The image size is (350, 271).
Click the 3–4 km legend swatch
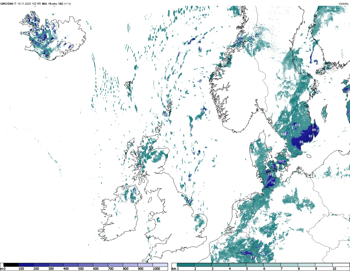click(220, 265)
